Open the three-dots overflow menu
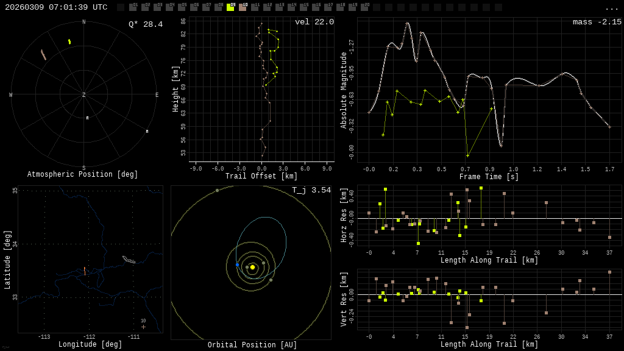This screenshot has width=624, height=351. click(611, 8)
